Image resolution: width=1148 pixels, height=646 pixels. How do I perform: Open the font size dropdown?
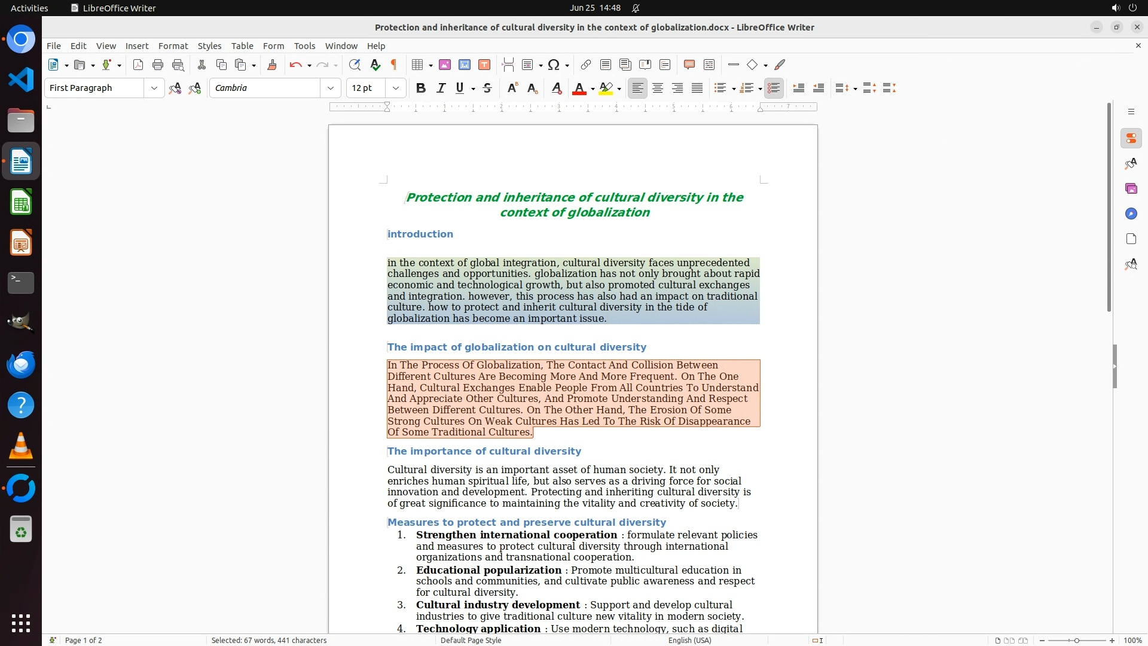395,88
